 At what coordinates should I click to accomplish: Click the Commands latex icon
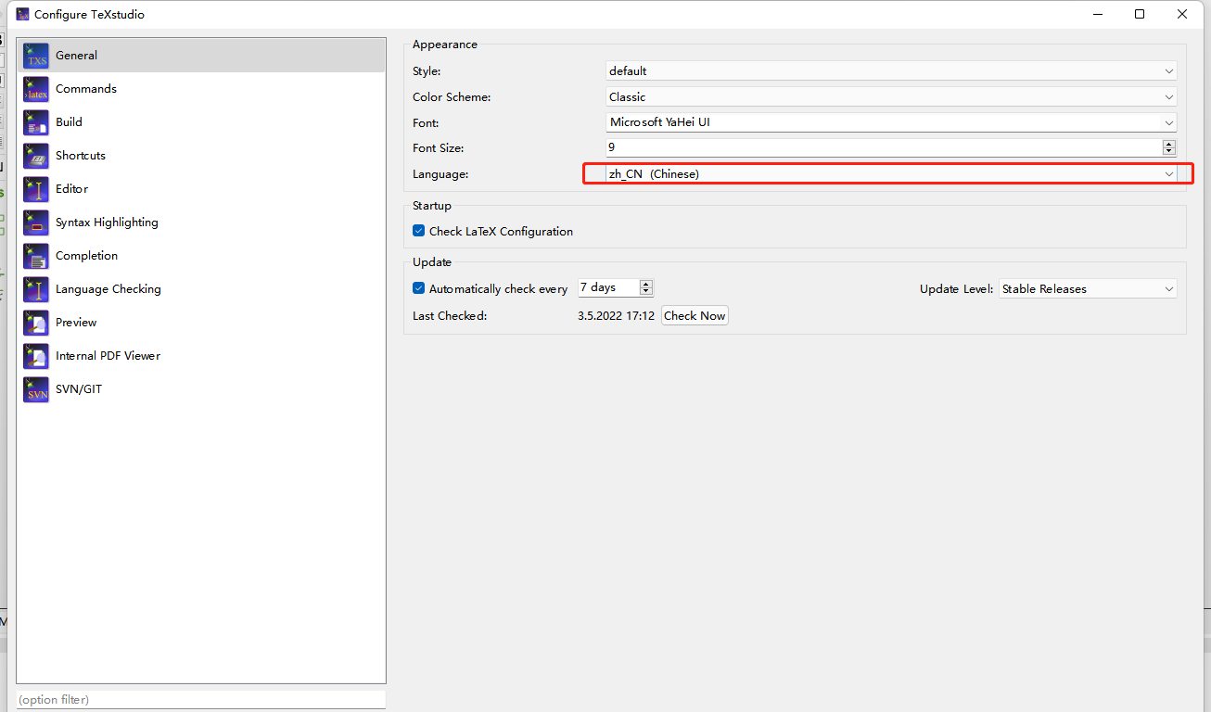click(x=36, y=89)
